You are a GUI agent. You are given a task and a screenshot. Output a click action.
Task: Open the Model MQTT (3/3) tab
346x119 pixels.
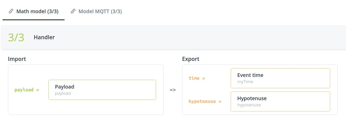[100, 11]
